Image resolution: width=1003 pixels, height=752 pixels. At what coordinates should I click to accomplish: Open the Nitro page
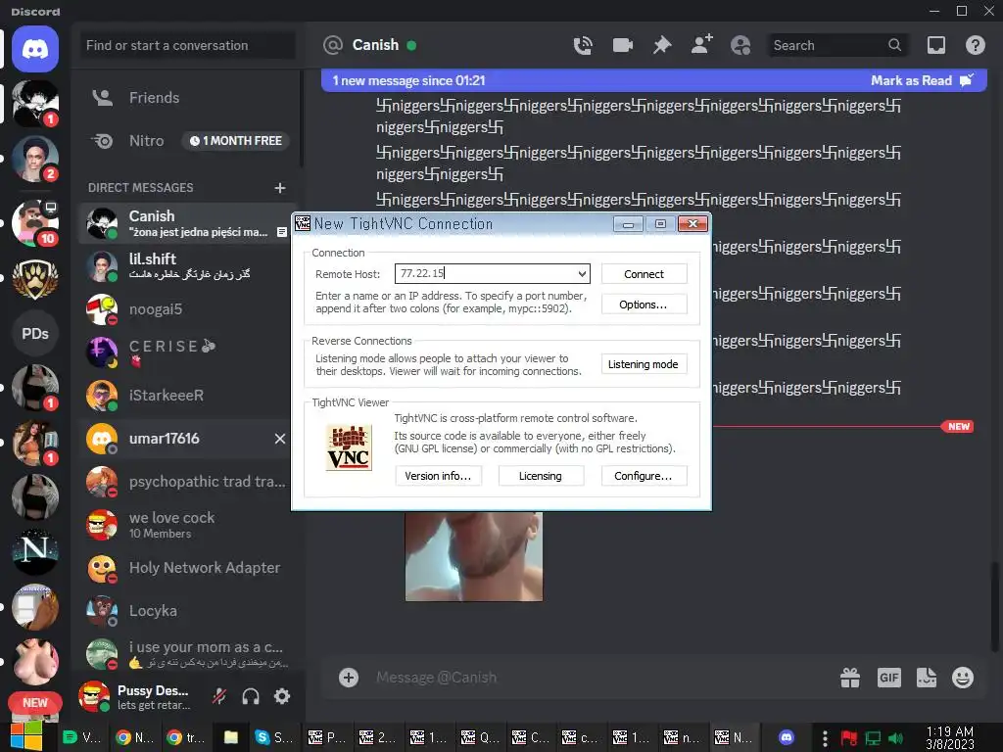185,141
